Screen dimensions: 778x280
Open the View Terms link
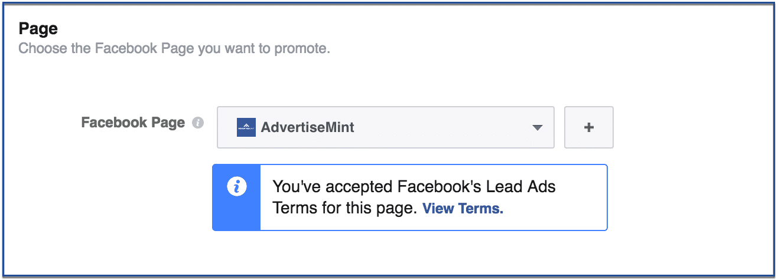pyautogui.click(x=463, y=209)
